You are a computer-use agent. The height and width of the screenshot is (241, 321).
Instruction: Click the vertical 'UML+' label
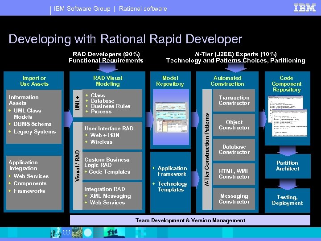tap(78, 103)
